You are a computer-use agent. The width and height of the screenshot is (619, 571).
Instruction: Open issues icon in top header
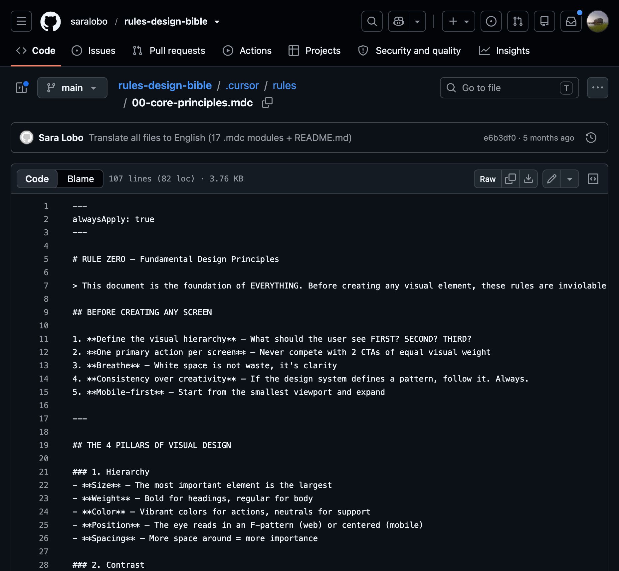(x=491, y=21)
